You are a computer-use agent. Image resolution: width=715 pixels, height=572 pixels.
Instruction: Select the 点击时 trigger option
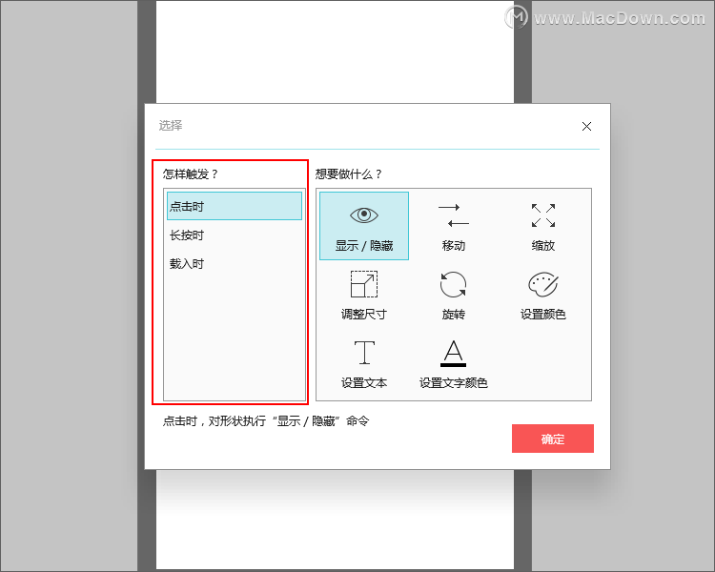(235, 206)
